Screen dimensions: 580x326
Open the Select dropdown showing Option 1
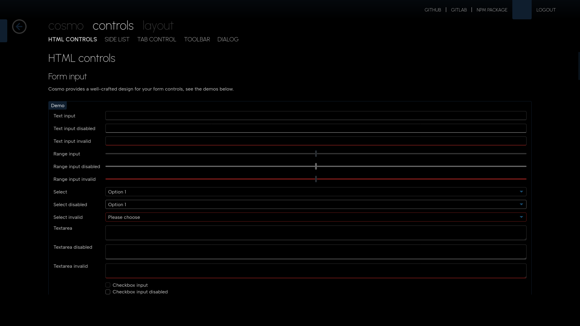click(316, 192)
